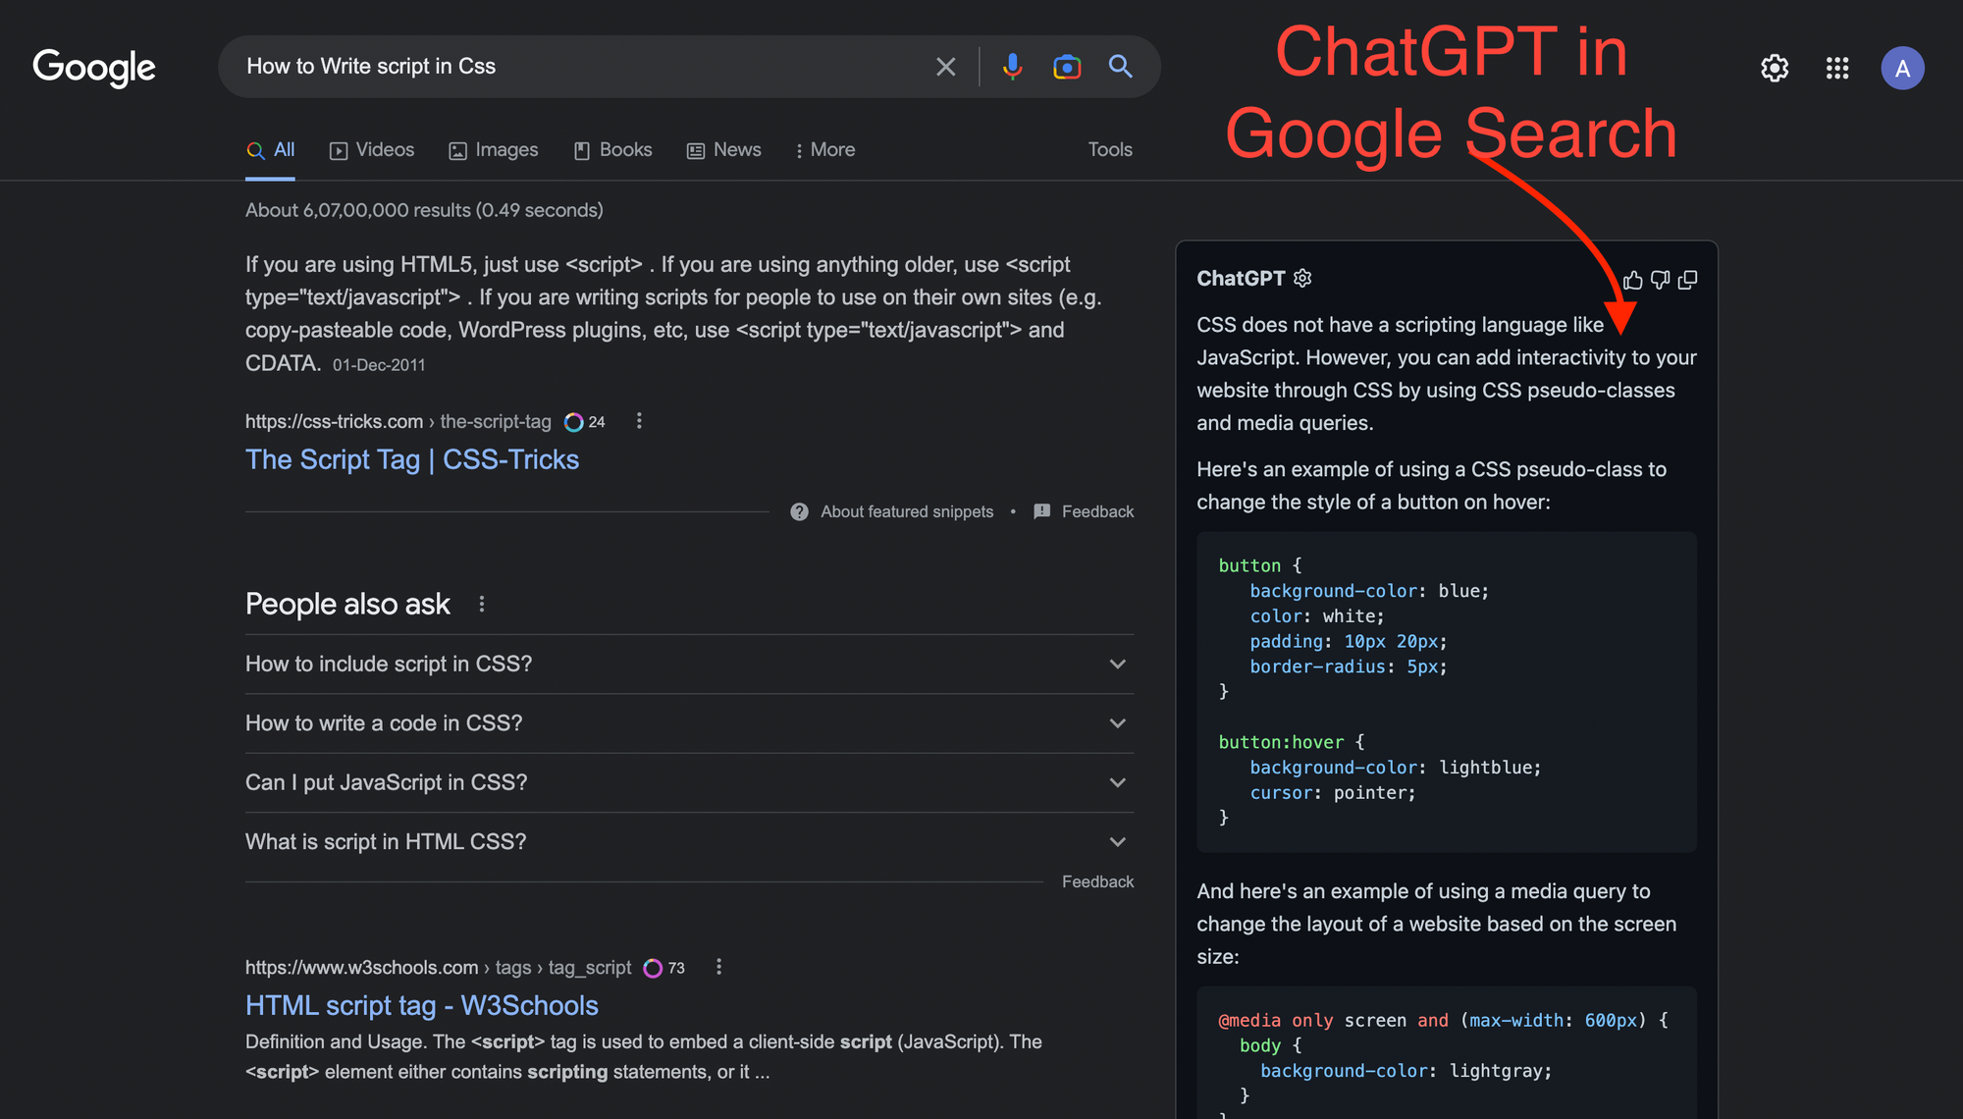Open the search Tools options
The height and width of the screenshot is (1119, 1963).
[1110, 149]
